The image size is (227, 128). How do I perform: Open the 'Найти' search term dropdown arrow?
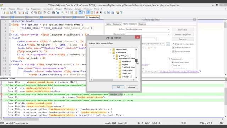click(168, 30)
